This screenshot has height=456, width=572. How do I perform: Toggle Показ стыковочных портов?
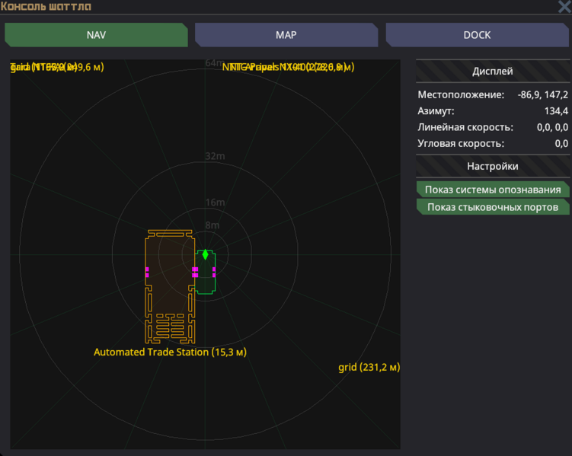493,207
